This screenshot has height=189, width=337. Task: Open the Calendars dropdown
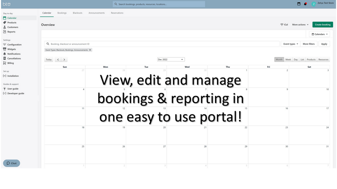point(319,34)
